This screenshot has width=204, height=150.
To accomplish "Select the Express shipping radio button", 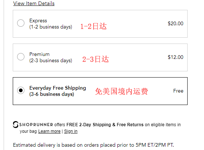I will pos(21,23).
